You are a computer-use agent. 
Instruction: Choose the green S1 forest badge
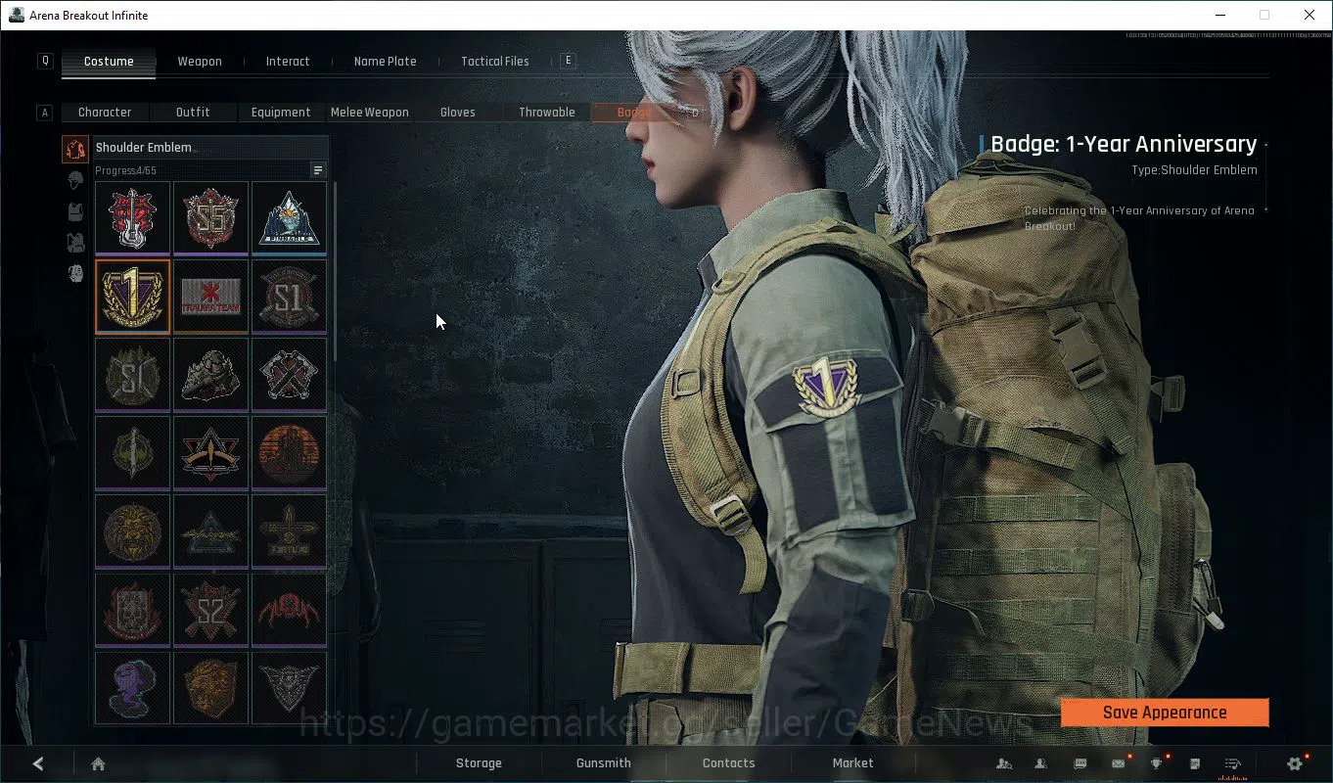coord(132,375)
